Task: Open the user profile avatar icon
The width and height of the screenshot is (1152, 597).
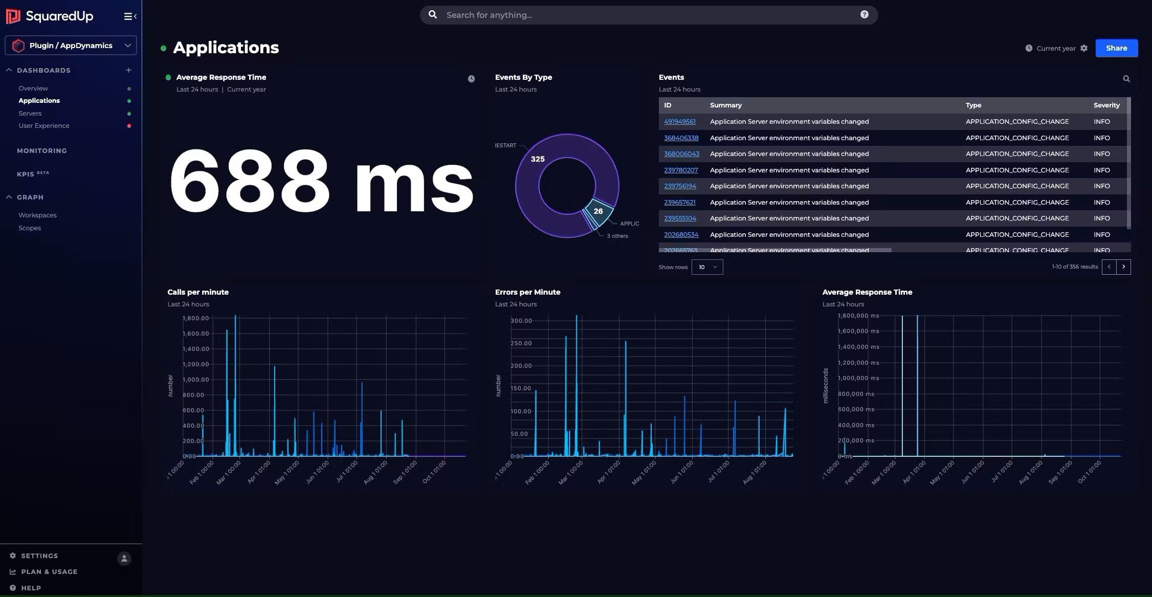Action: pyautogui.click(x=124, y=558)
